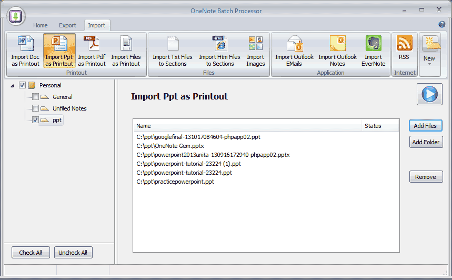Click the Remove button

tap(426, 177)
